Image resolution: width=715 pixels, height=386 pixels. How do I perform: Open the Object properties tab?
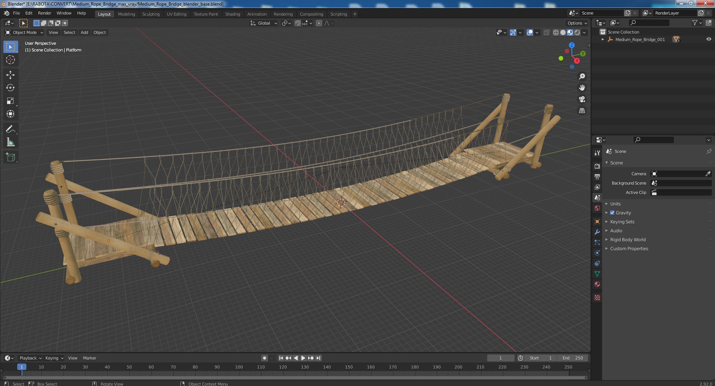tap(597, 222)
